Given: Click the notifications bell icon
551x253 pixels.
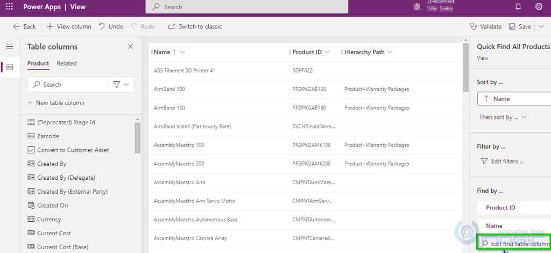Looking at the screenshot, I should pyautogui.click(x=518, y=7).
